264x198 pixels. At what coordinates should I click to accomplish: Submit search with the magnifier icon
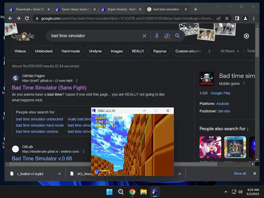click(177, 36)
